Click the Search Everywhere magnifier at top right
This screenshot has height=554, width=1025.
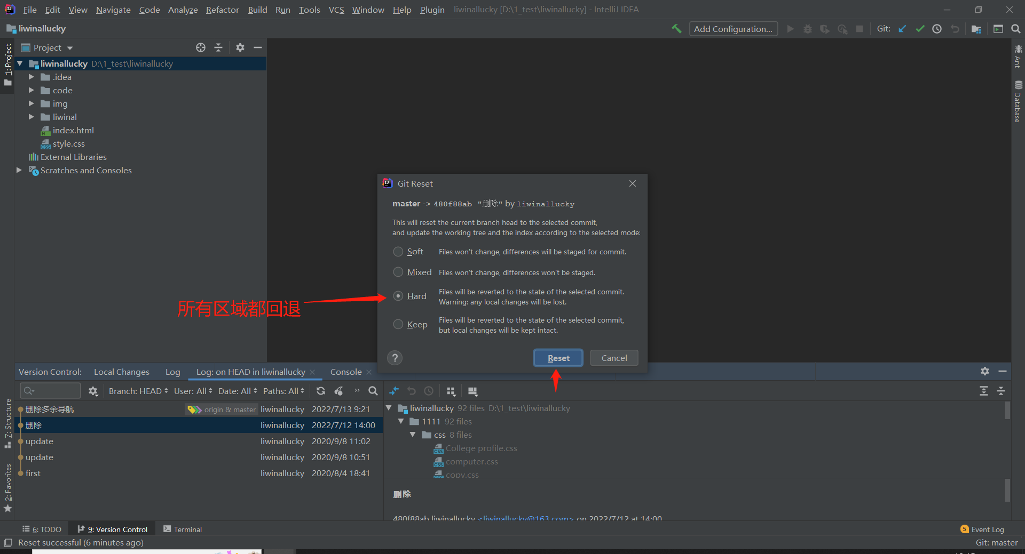(x=1016, y=29)
